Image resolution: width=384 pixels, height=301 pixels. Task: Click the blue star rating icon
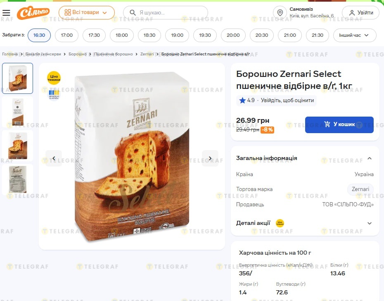[x=242, y=100]
